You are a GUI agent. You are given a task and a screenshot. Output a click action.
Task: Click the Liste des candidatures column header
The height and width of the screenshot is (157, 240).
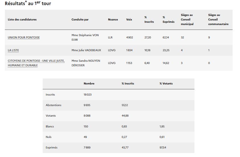(22, 20)
